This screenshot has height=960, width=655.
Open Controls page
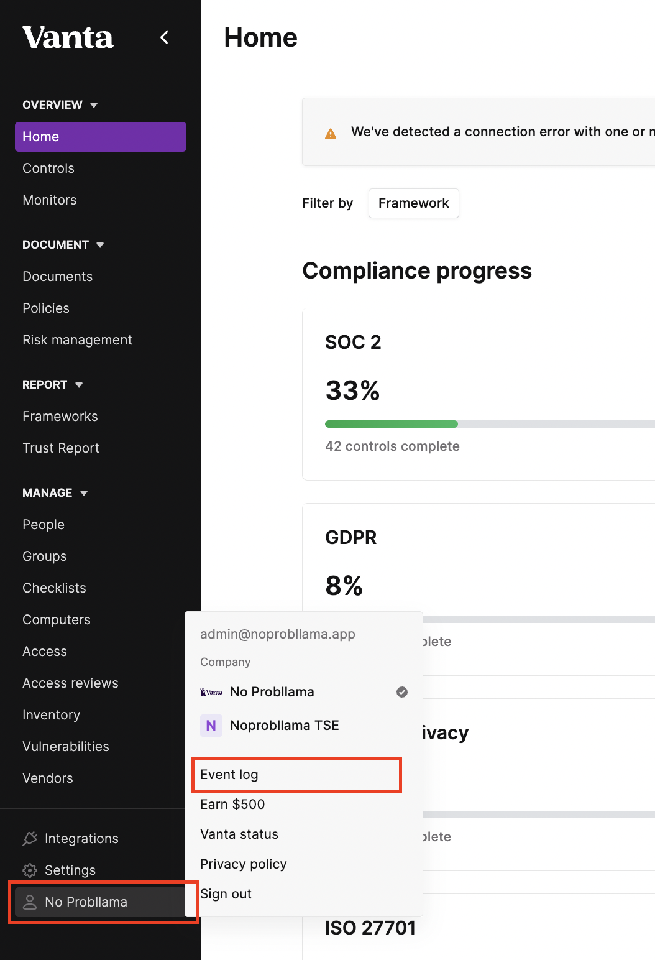[48, 168]
